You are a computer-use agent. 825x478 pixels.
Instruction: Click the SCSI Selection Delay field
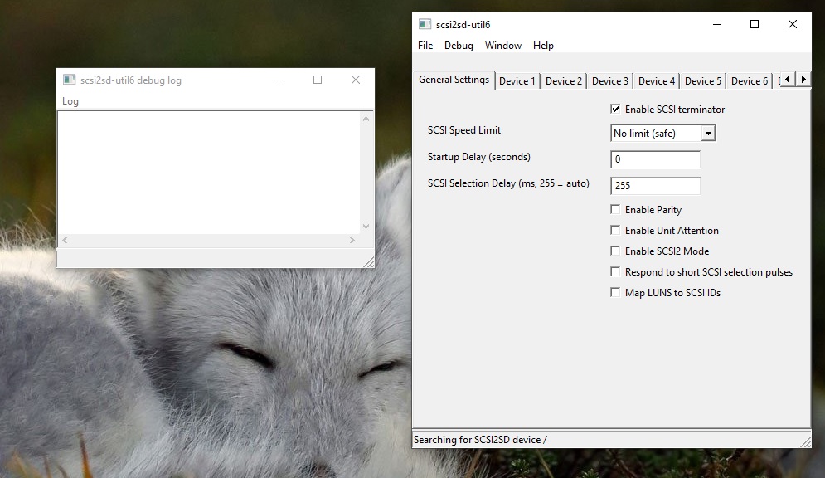pyautogui.click(x=656, y=186)
